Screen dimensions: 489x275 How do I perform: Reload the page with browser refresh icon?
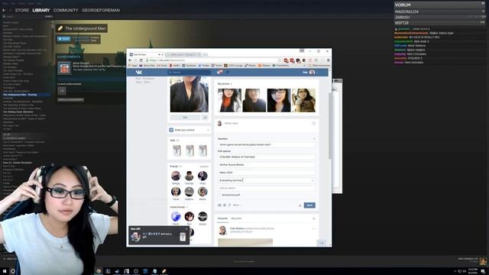coord(141,60)
